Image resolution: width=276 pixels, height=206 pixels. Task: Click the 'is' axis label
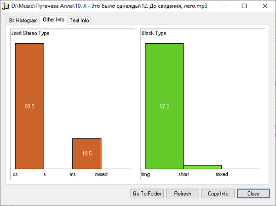click(44, 175)
